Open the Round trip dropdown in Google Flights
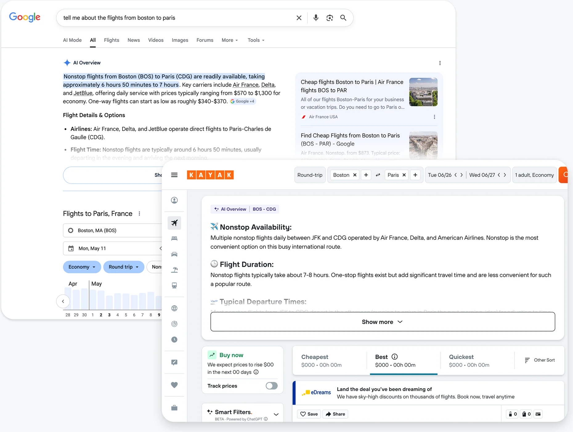The height and width of the screenshot is (432, 573). (124, 267)
